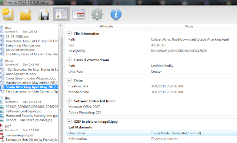Click the New project icon
This screenshot has width=237, height=143.
[x=8, y=14]
